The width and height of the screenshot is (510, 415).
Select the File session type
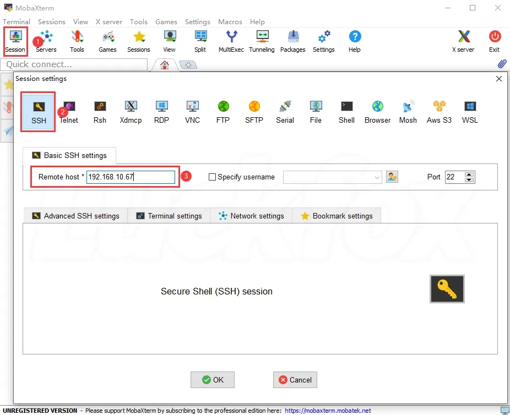[x=316, y=112]
